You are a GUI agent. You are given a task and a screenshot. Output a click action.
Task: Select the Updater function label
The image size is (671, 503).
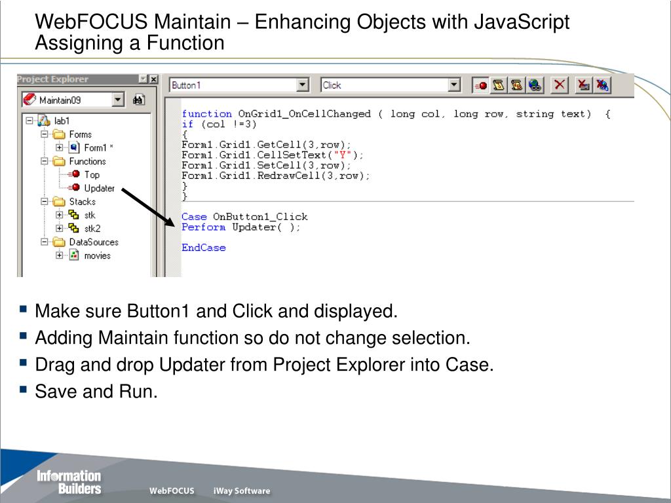pyautogui.click(x=100, y=188)
